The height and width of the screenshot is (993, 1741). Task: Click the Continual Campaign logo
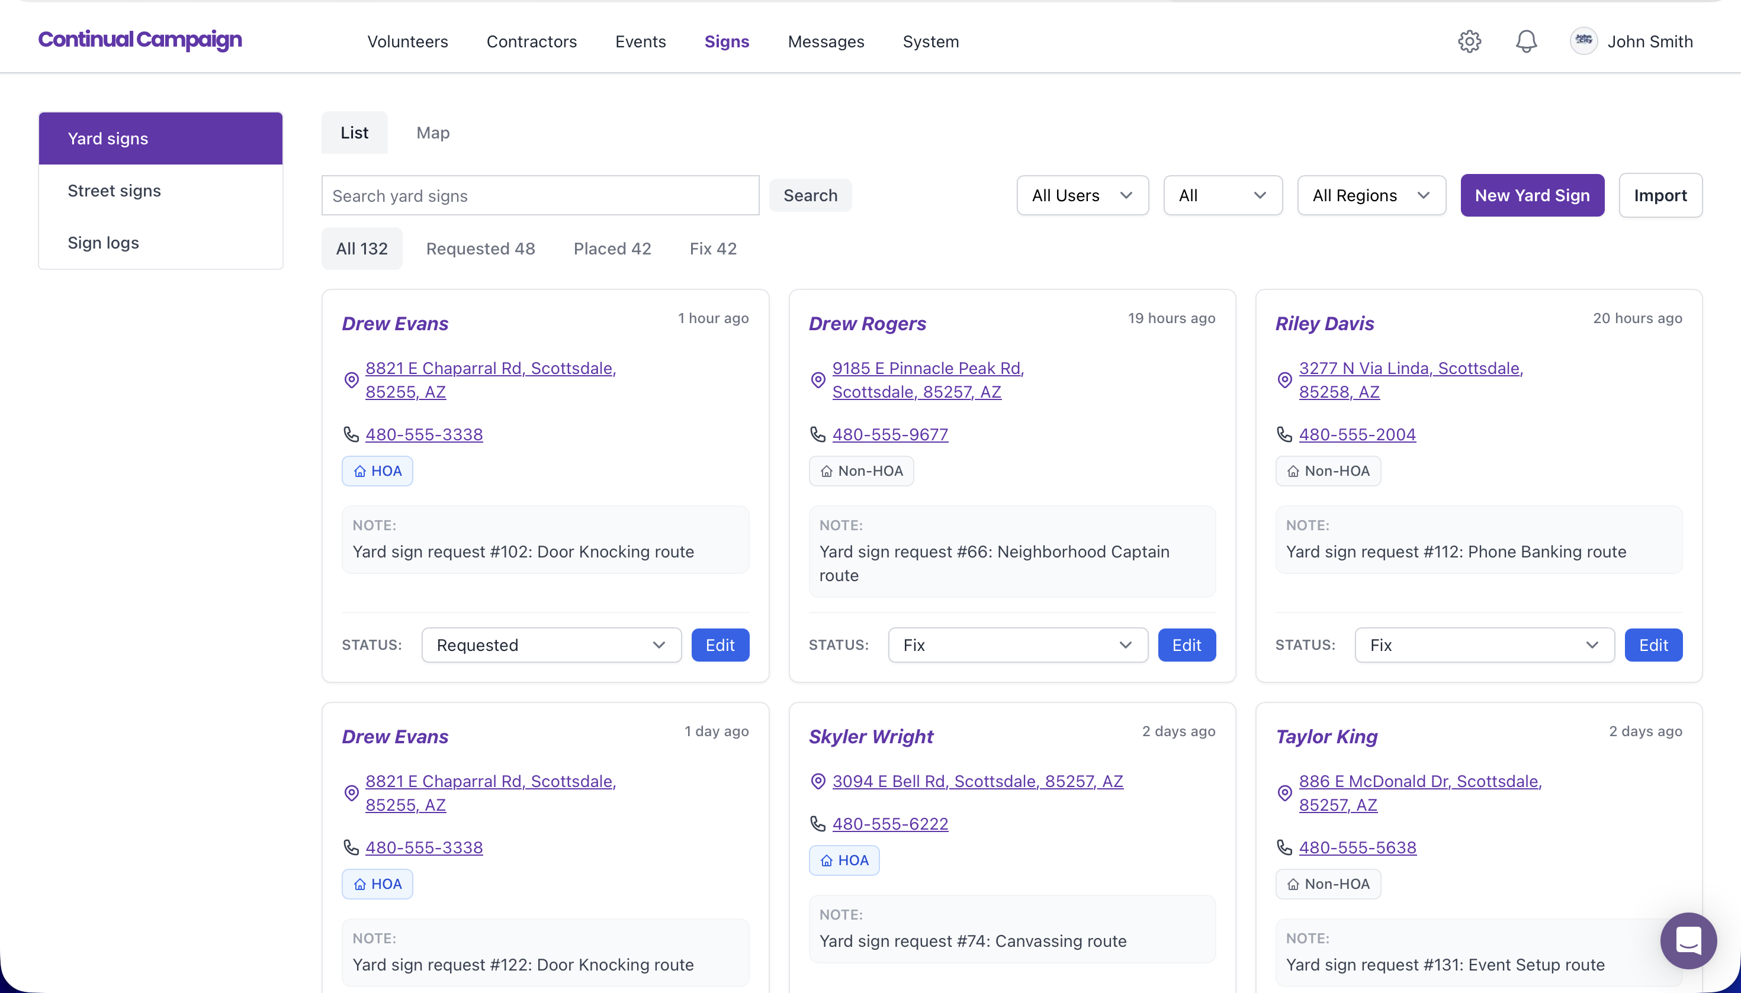tap(140, 40)
